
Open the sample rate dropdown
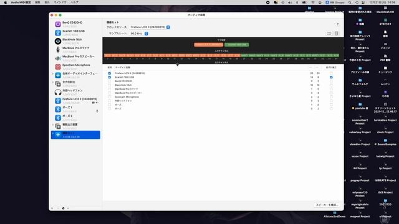tap(138, 33)
